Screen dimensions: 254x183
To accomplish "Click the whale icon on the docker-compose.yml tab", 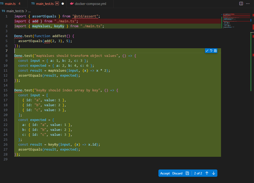I will coord(72,4).
